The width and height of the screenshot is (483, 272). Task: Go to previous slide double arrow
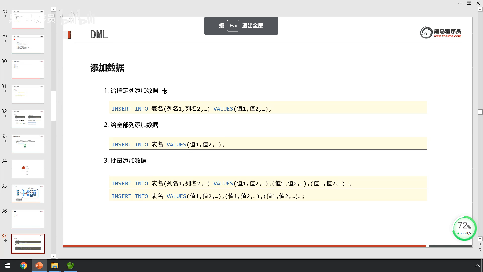[480, 244]
